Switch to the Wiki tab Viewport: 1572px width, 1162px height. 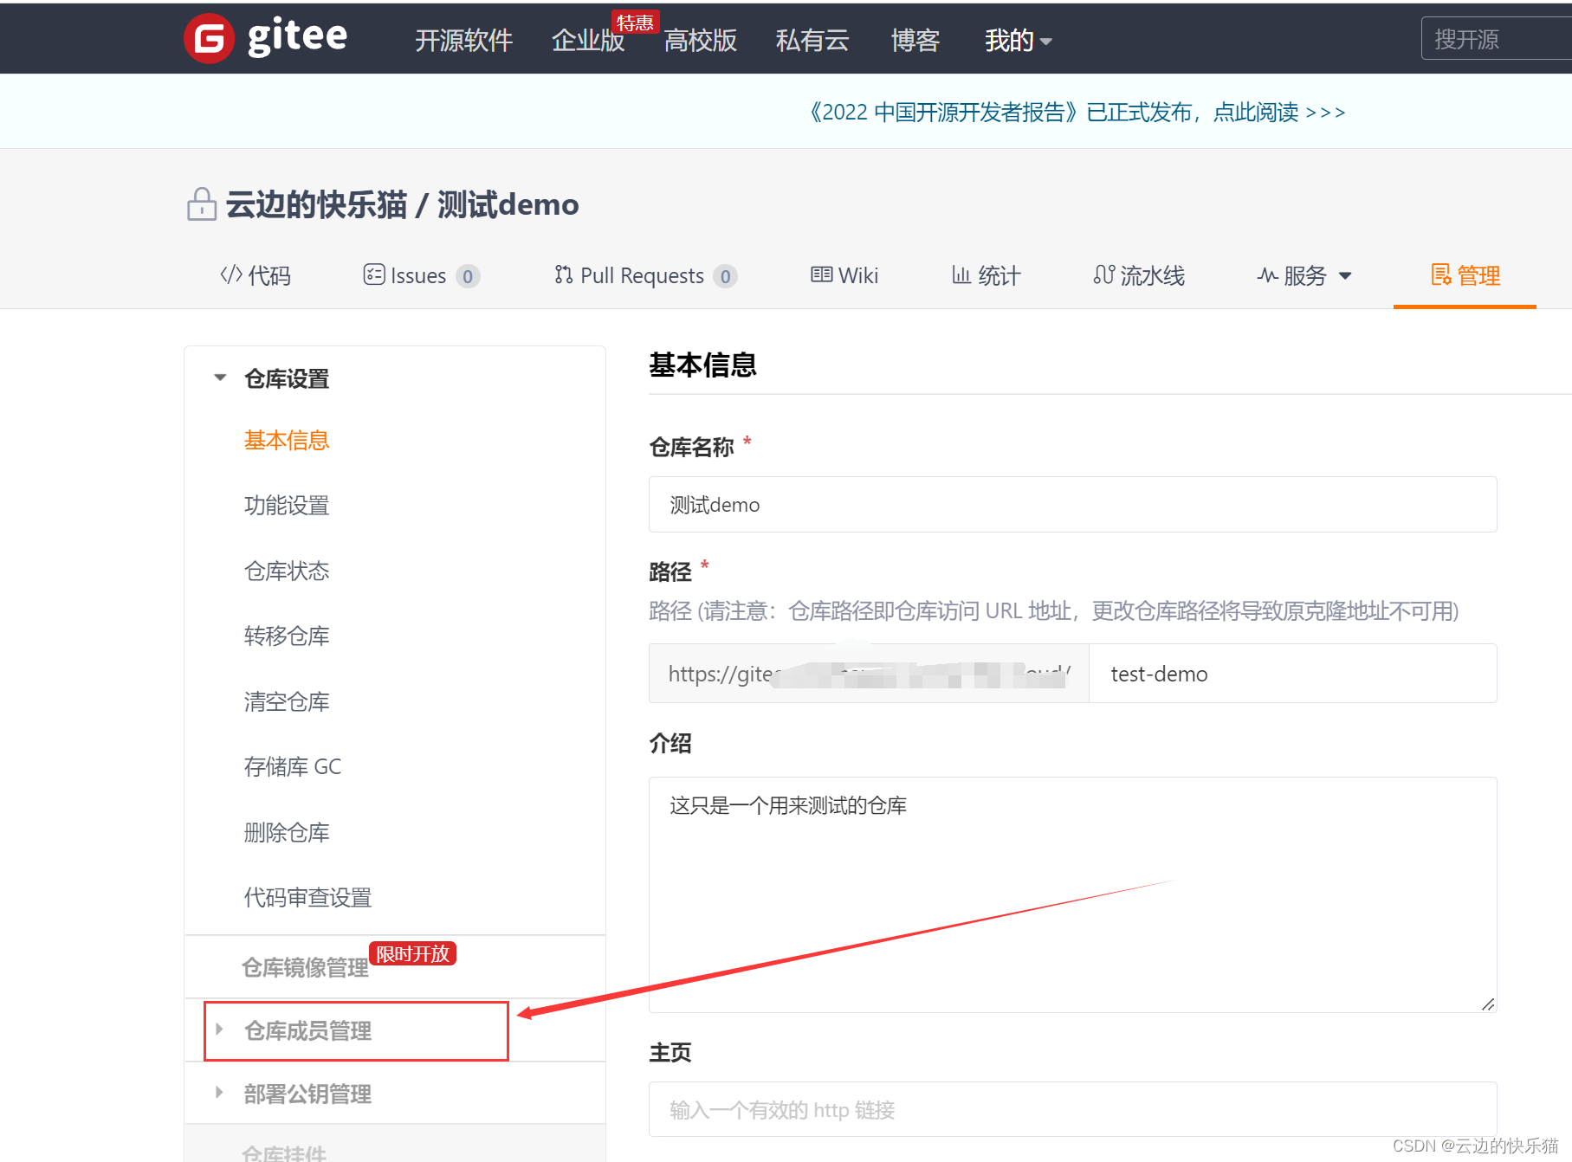pyautogui.click(x=844, y=275)
